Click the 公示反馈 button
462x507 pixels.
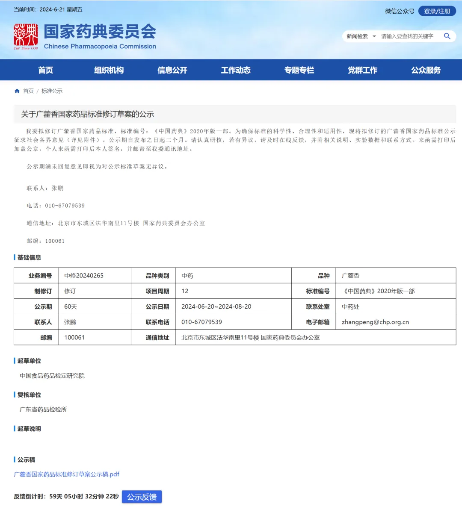[x=142, y=497]
